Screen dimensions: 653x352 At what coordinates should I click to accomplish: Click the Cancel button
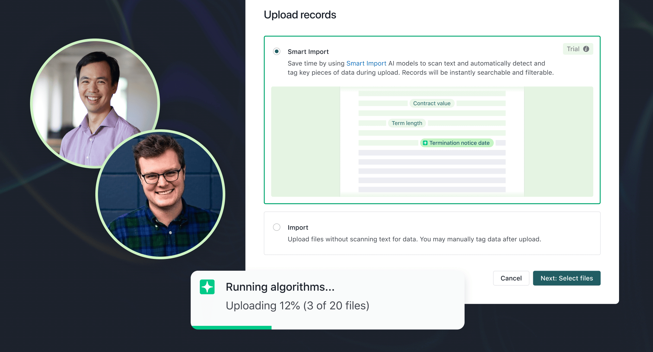[x=511, y=278]
